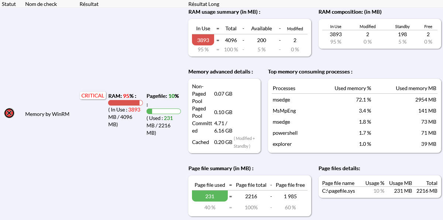Screen dimensions: 443x220
Task: Click the red 3893 In Use cell
Action: point(203,40)
